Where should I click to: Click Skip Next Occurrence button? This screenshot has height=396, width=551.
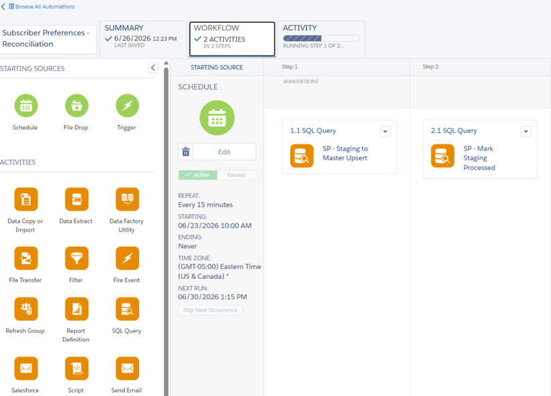click(210, 310)
